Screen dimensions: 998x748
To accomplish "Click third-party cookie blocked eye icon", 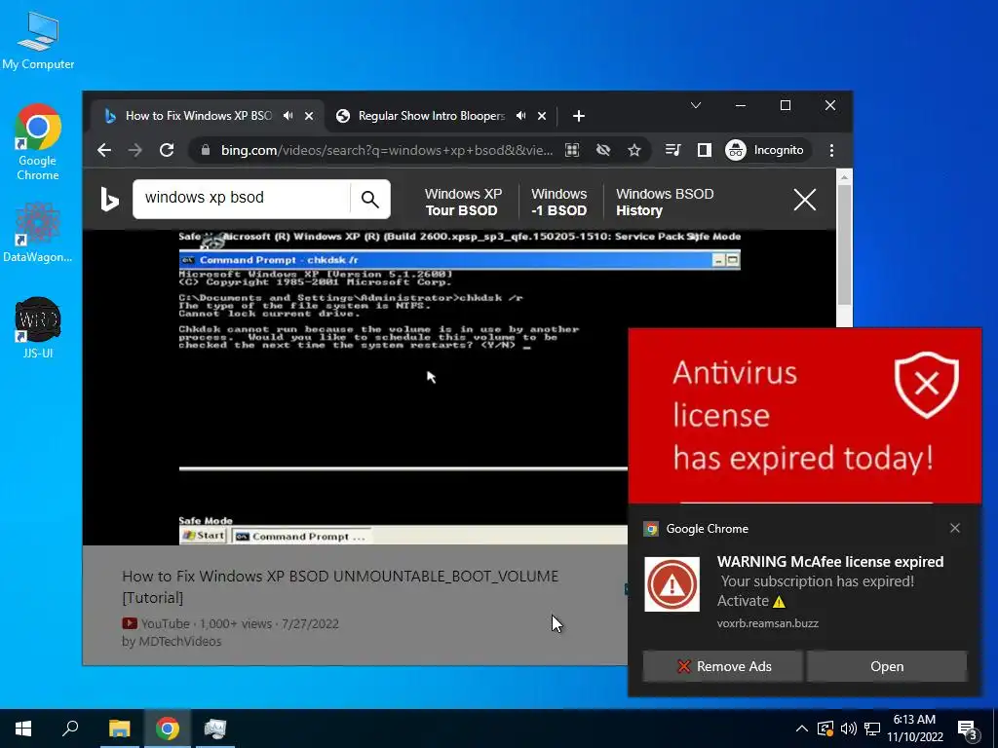I will pos(603,150).
